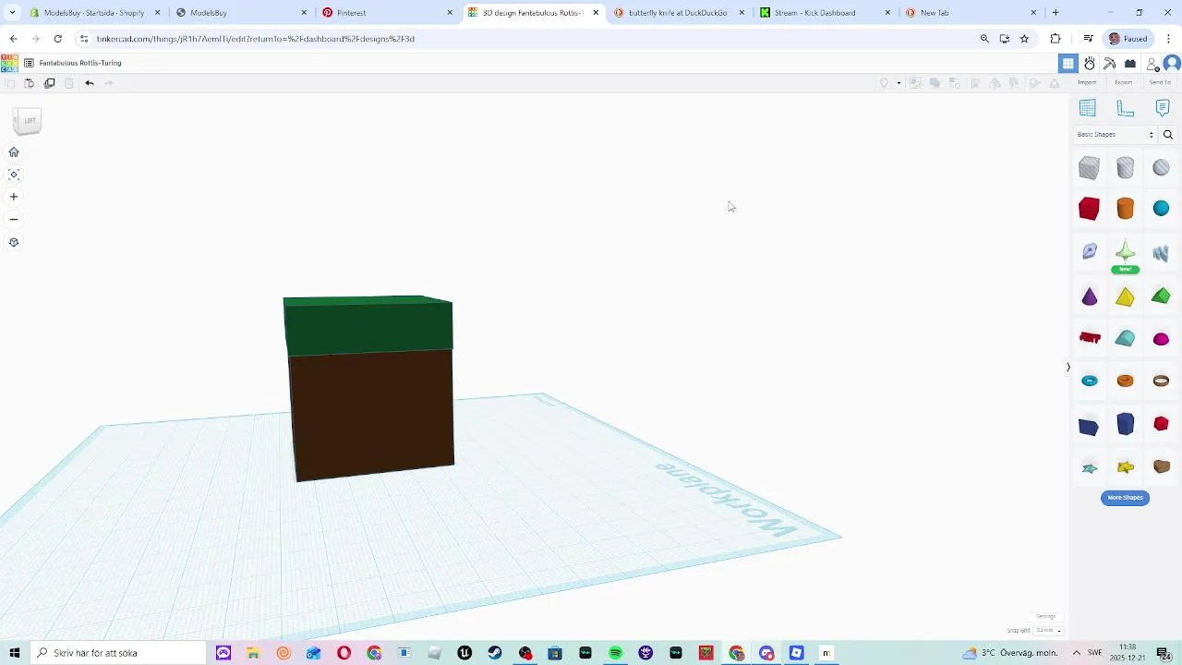Click the Paste toolbar icon
This screenshot has width=1182, height=665.
[x=30, y=83]
